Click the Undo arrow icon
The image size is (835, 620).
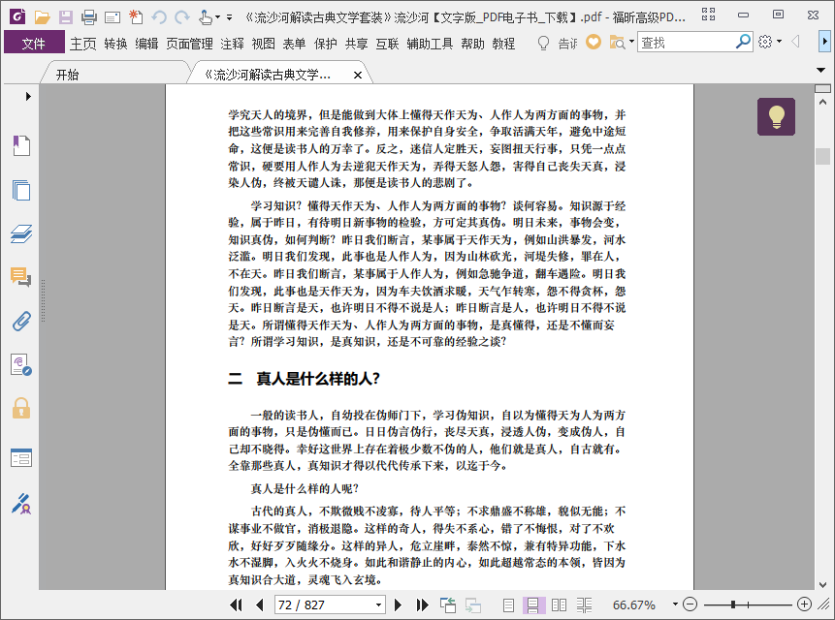(159, 17)
